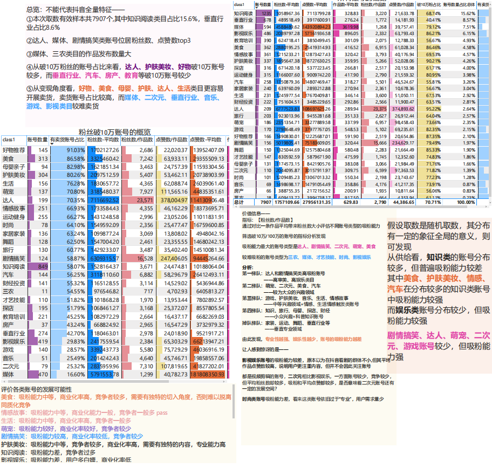Sort 粉丝破10万 table by 点赞数-平均数 header

[206, 140]
